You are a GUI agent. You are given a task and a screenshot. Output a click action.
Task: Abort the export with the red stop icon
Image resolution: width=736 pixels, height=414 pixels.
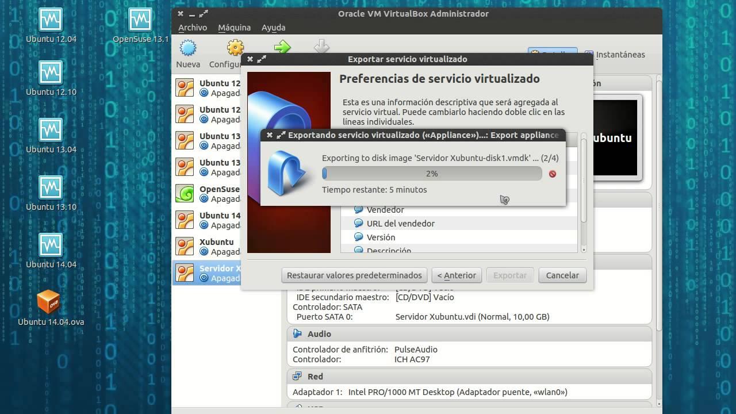(552, 174)
